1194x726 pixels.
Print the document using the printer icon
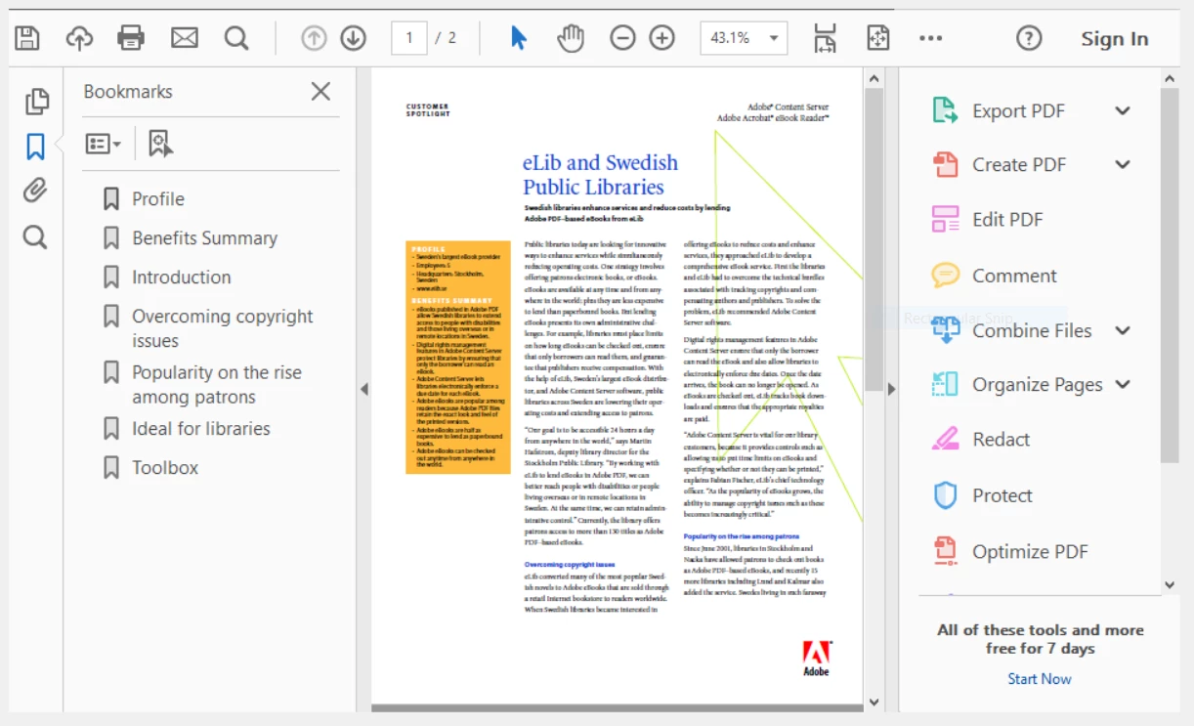[131, 38]
